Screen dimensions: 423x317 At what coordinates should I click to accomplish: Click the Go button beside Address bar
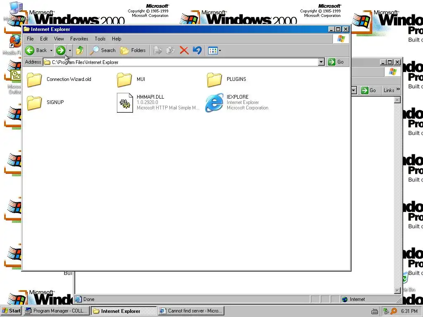point(336,62)
